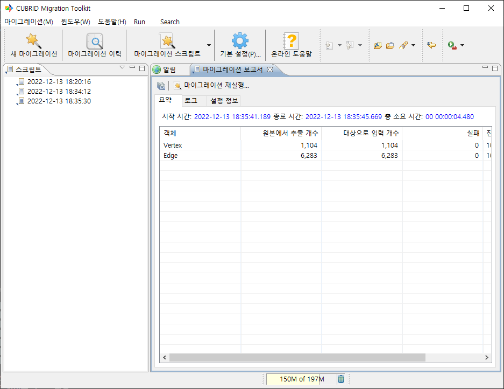The width and height of the screenshot is (504, 389).
Task: Click the 기본 설정 gear icon
Action: 240,41
